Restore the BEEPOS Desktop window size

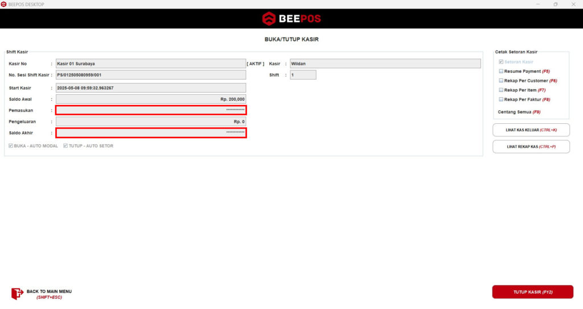556,5
